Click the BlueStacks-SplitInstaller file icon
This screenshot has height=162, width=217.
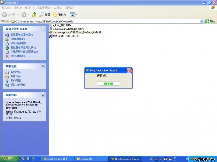51,29
